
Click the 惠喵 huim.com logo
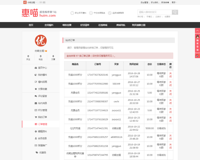(x=39, y=13)
